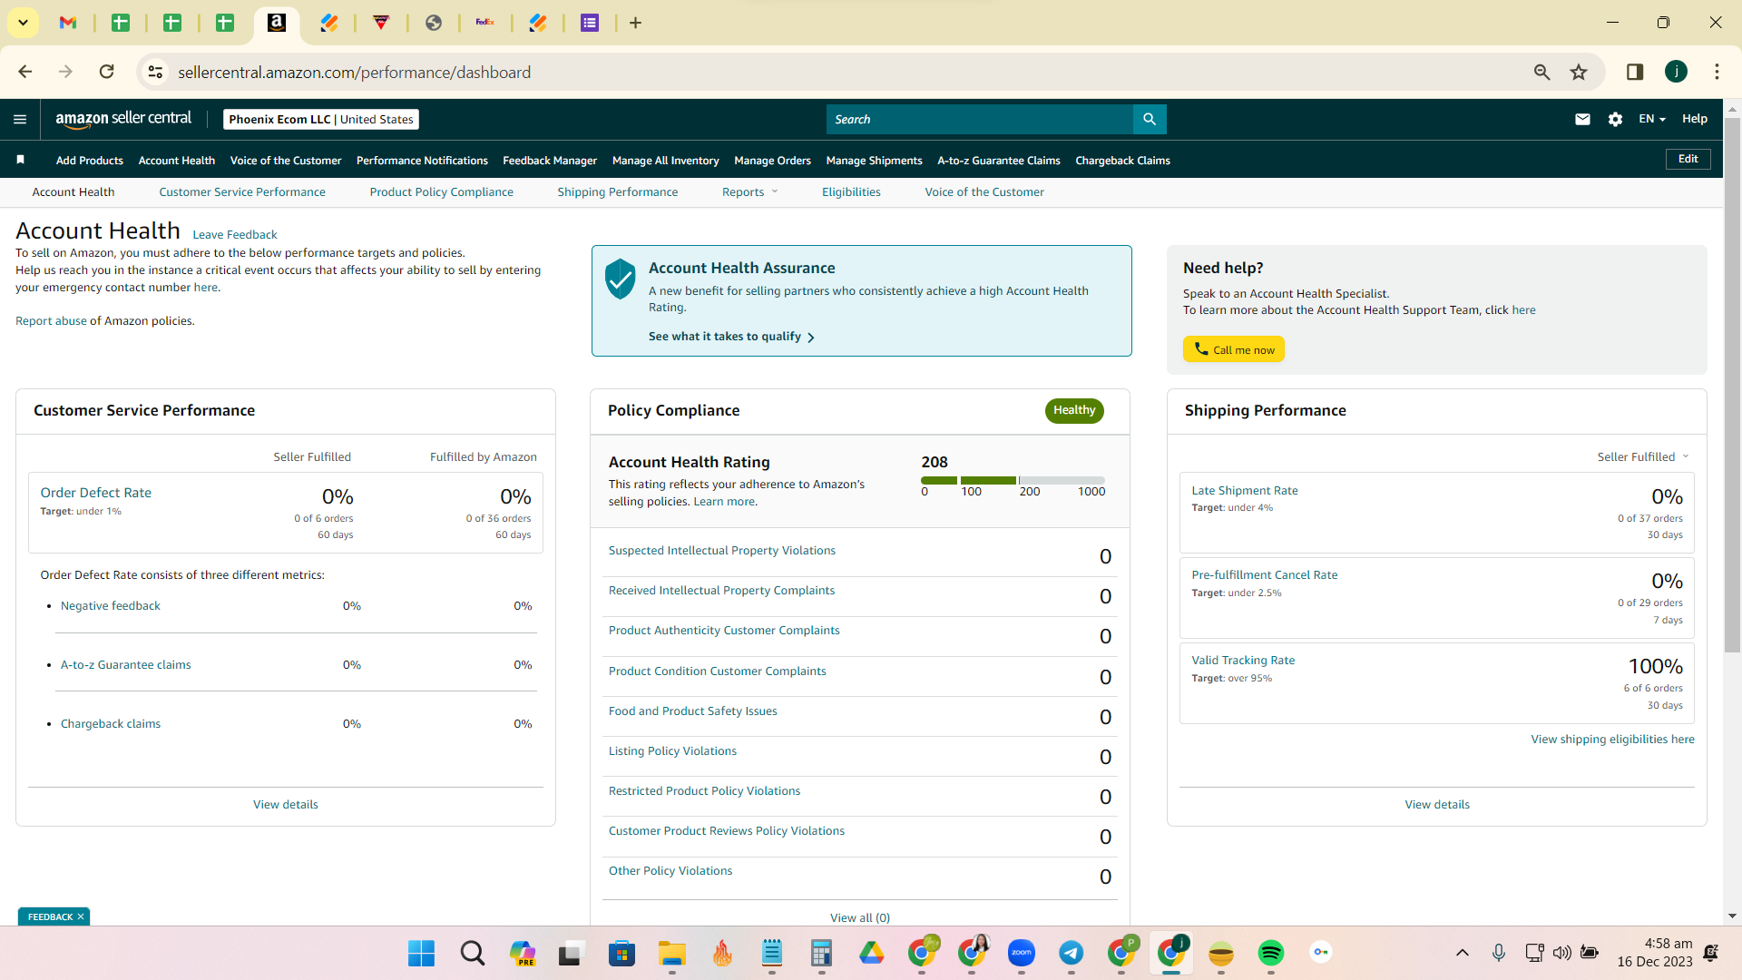Open the Windows Start menu
Screen dimensions: 1742x980
(421, 953)
